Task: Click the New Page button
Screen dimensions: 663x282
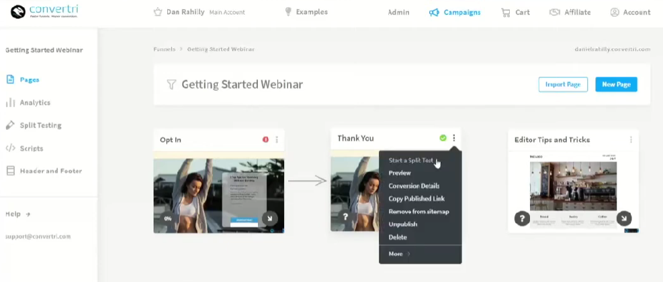Action: 616,84
